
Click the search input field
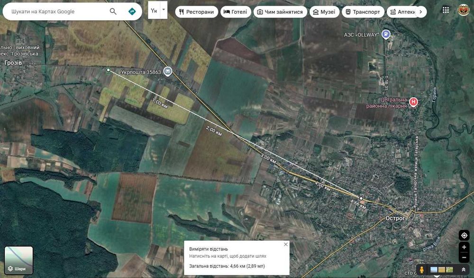[x=57, y=11]
